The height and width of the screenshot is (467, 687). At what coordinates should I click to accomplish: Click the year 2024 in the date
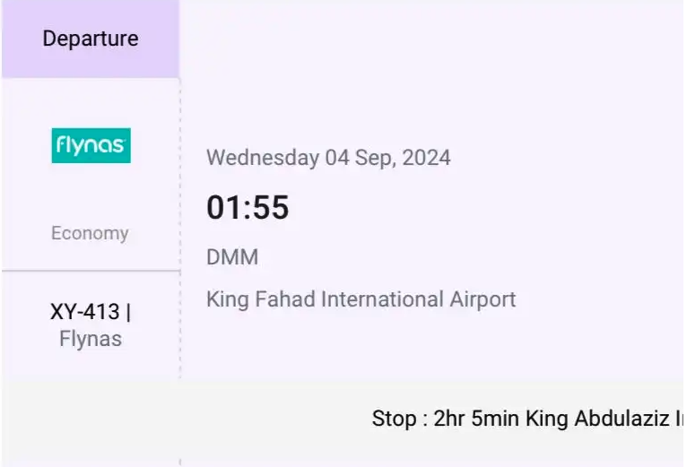click(x=426, y=159)
